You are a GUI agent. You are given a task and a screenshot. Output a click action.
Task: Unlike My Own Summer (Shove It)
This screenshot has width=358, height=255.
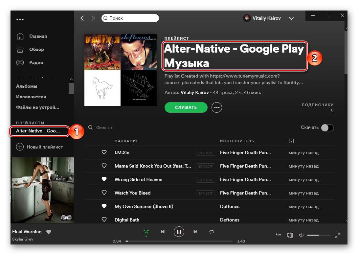coord(104,206)
